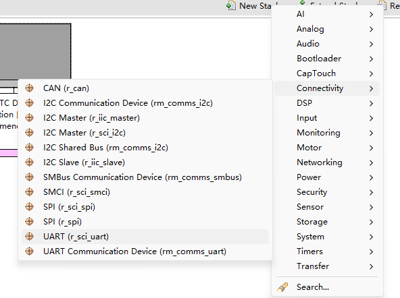400x298 pixels.
Task: Open the Connectivity category
Action: click(327, 88)
